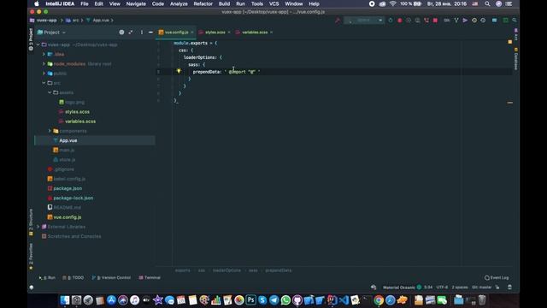Toggle tool window quick access button
The height and width of the screenshot is (308, 547).
32,287
